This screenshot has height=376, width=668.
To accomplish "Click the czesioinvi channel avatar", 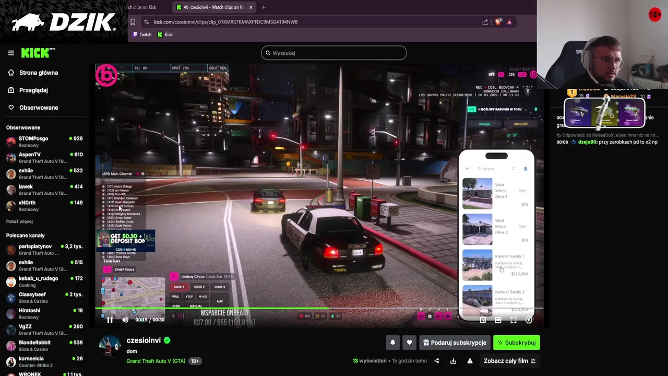I will pos(110,346).
